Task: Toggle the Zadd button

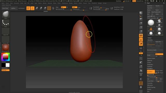Action: 74,7
